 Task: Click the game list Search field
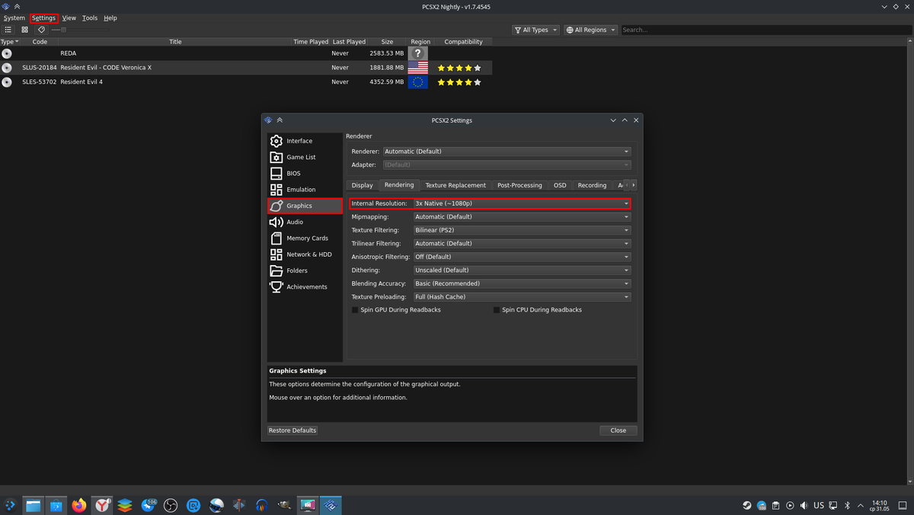point(765,30)
